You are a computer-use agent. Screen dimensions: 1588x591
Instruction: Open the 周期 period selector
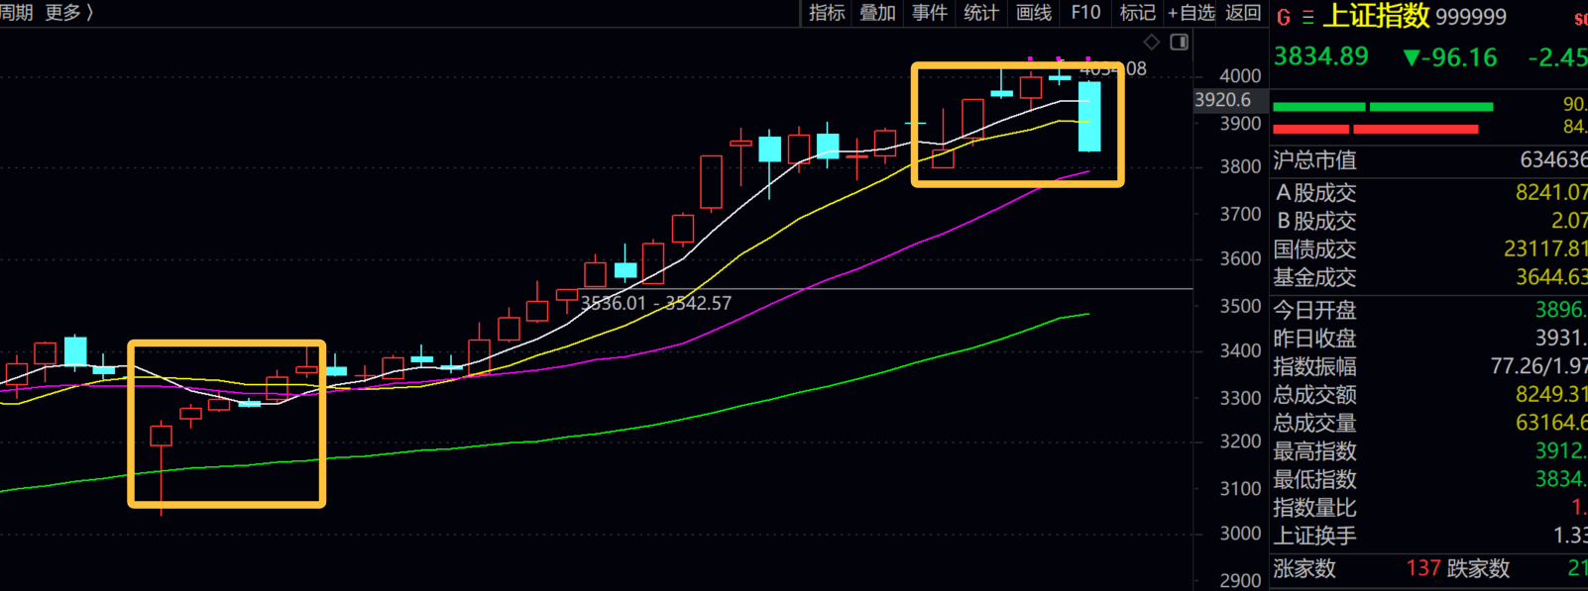coord(17,13)
